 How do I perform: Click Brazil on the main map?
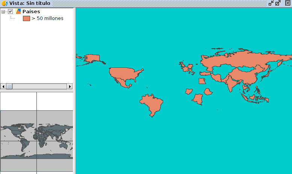153,104
